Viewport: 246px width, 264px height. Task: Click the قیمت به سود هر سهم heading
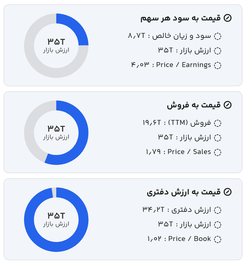click(x=180, y=18)
